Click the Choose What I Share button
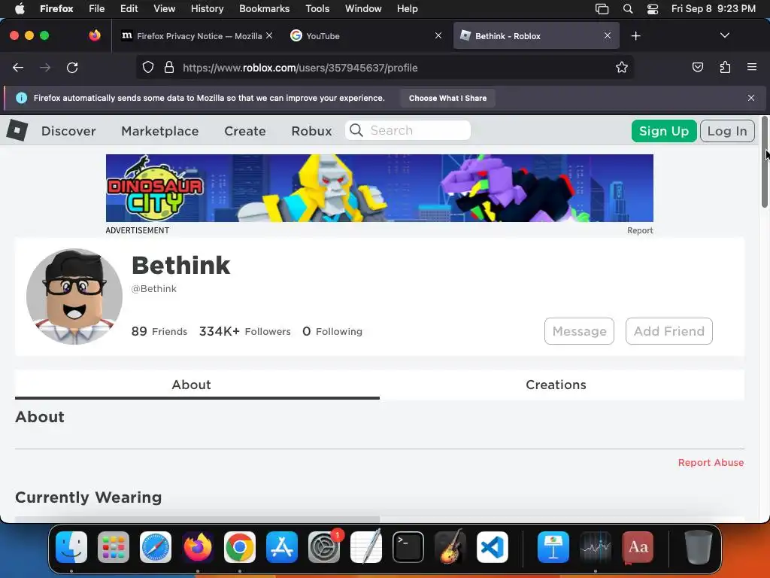770x578 pixels. point(447,98)
